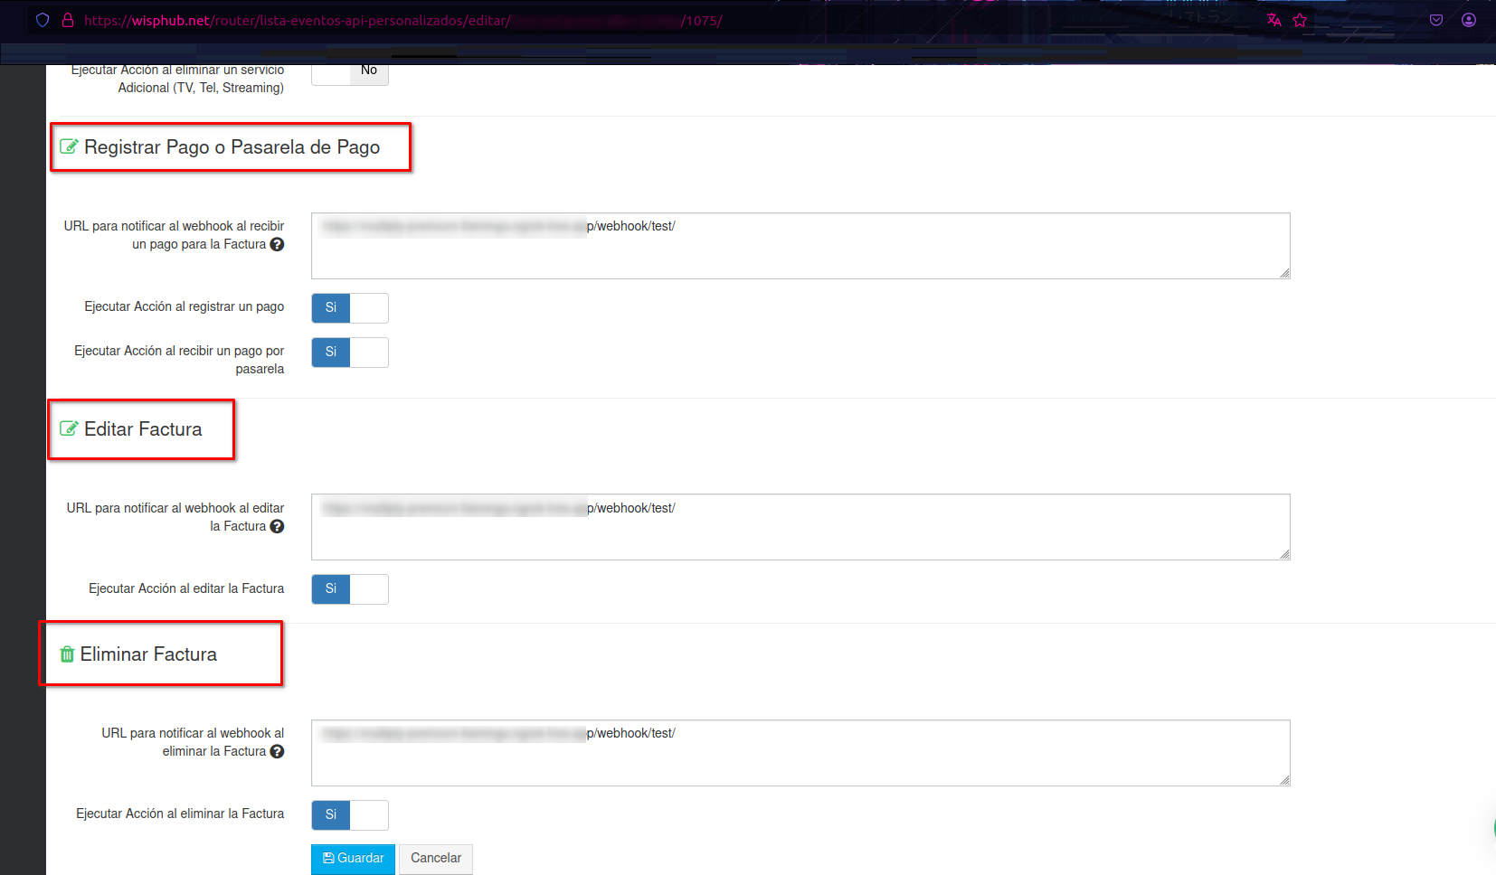Screen dimensions: 1496x875
Task: Click the Cancelar button
Action: (435, 859)
